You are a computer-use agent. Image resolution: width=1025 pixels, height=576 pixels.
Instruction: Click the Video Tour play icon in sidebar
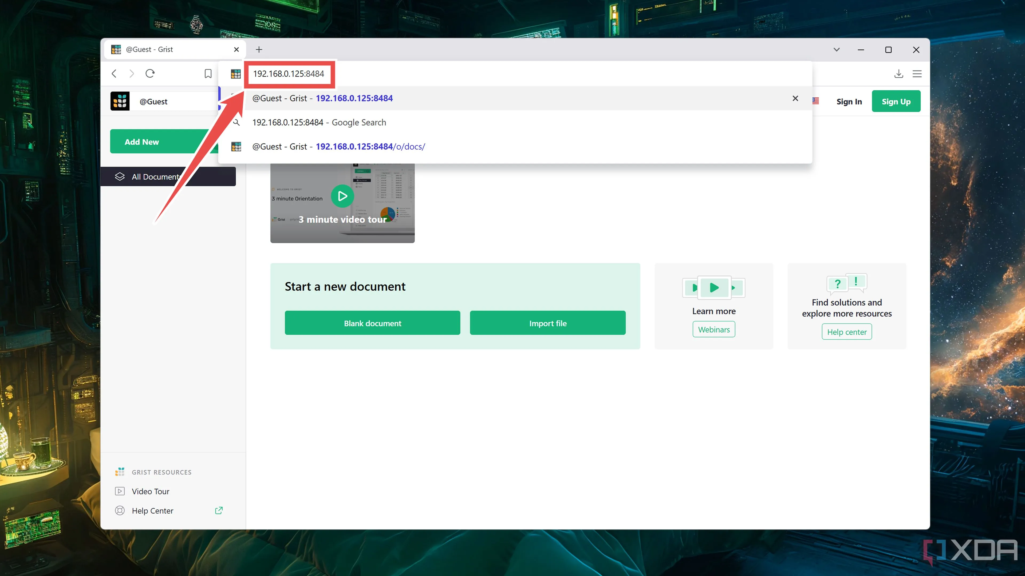(x=120, y=491)
